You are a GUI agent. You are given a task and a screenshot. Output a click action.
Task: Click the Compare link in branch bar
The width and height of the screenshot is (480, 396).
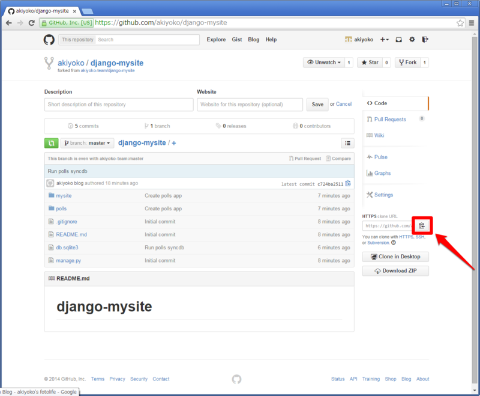[338, 159]
